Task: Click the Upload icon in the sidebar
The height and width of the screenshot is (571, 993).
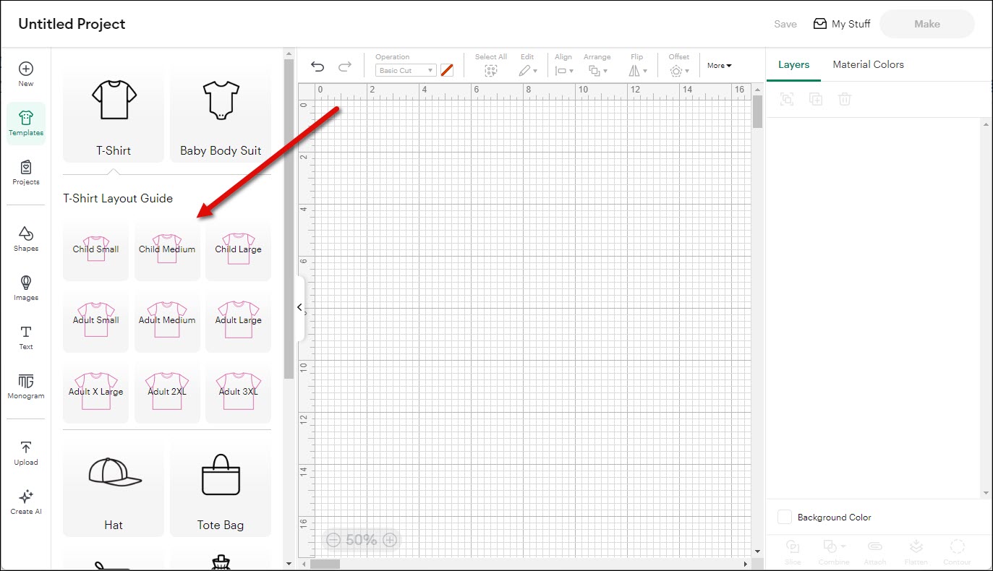Action: [26, 452]
